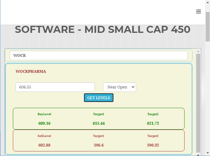The width and height of the screenshot is (210, 156).
Task: Click the buy Target2 value 621.72
Action: [153, 123]
